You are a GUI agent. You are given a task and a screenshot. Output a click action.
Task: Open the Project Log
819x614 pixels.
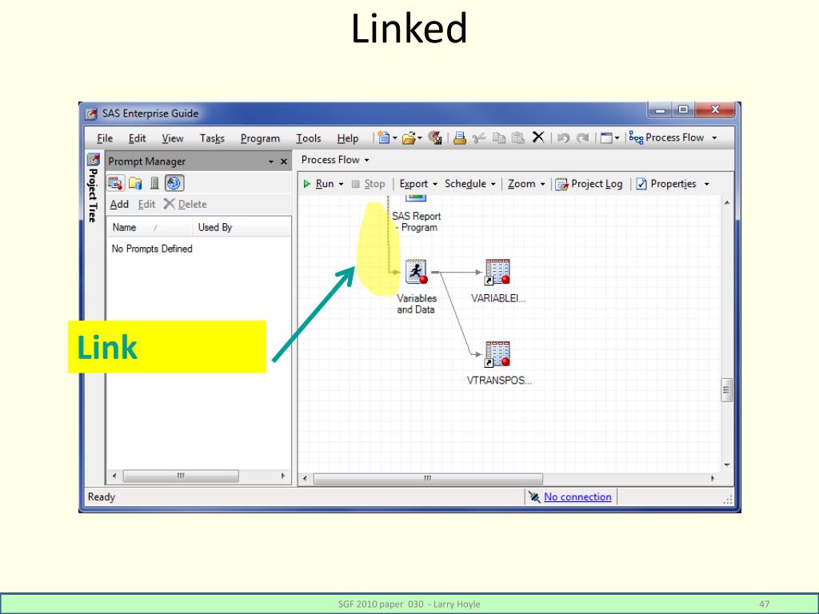coord(589,184)
